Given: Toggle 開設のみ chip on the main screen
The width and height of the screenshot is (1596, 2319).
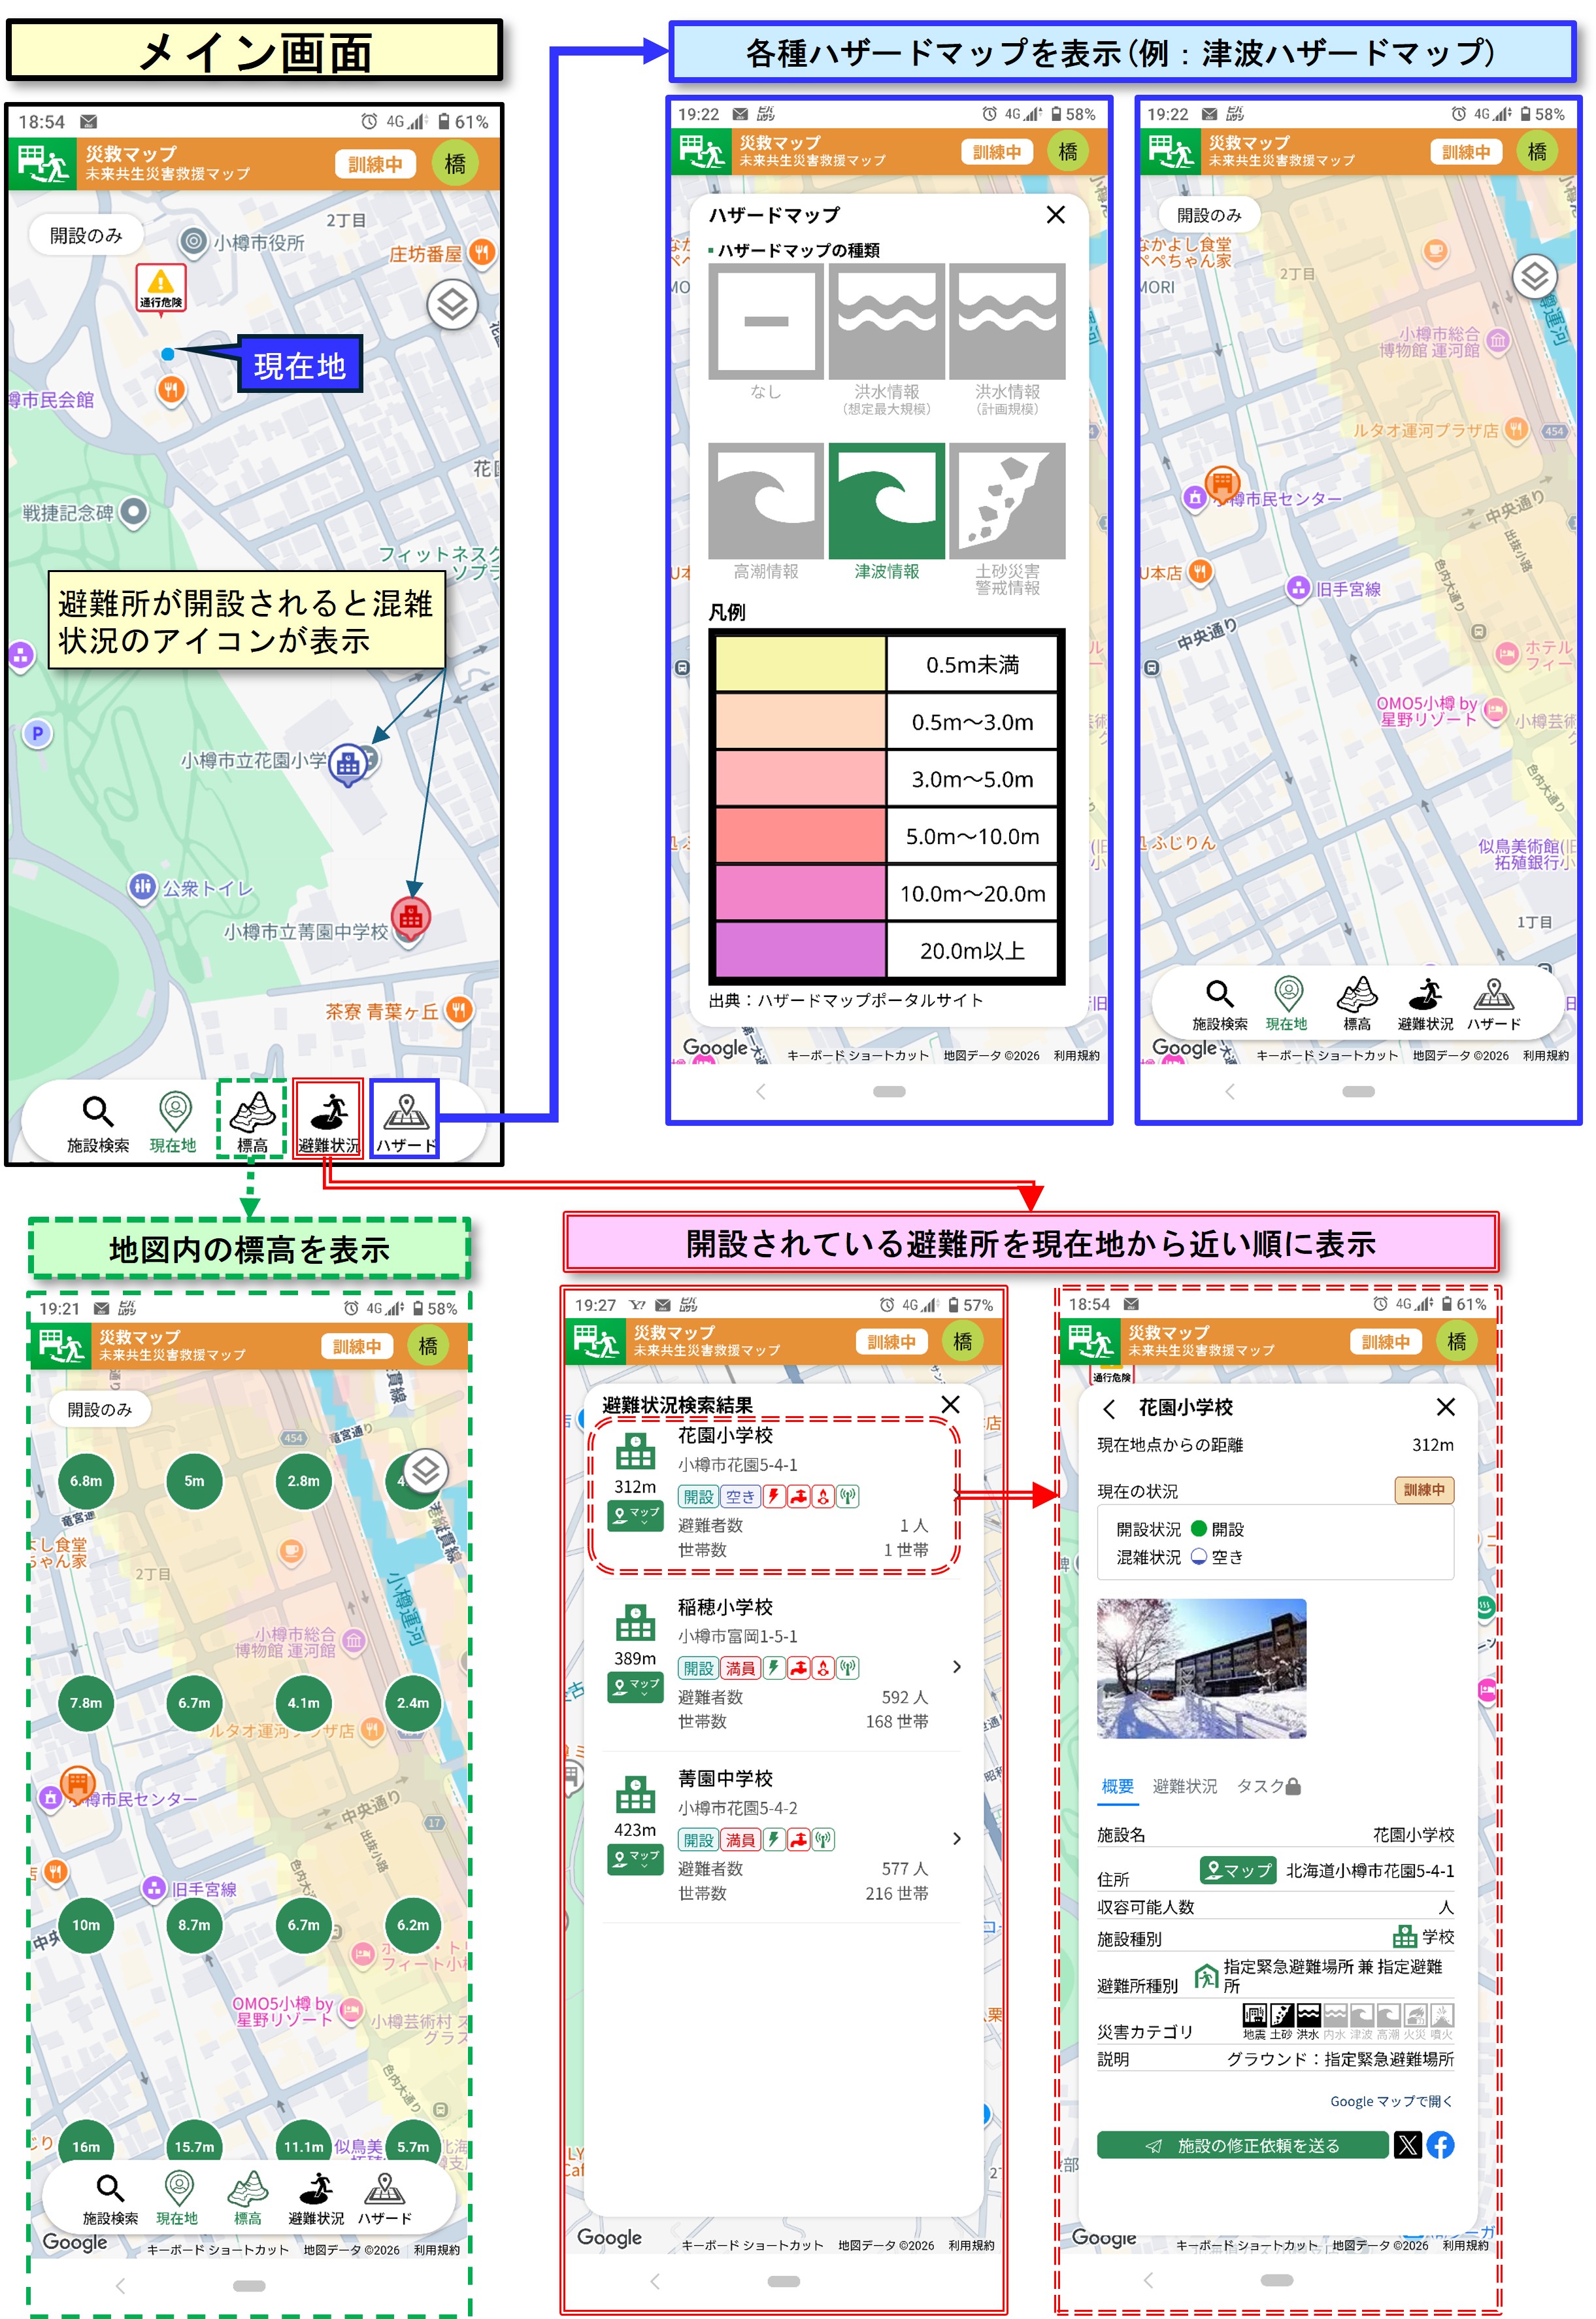Looking at the screenshot, I should click(86, 235).
